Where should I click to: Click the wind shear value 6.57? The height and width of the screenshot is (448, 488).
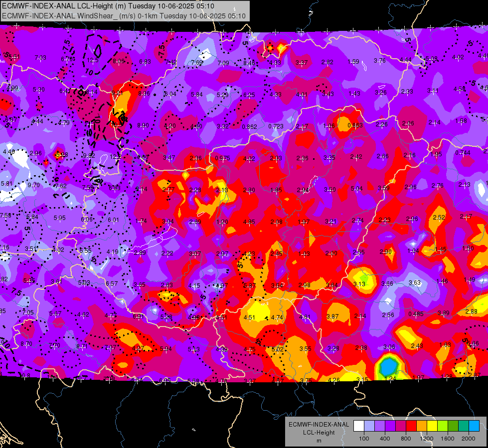pyautogui.click(x=112, y=284)
